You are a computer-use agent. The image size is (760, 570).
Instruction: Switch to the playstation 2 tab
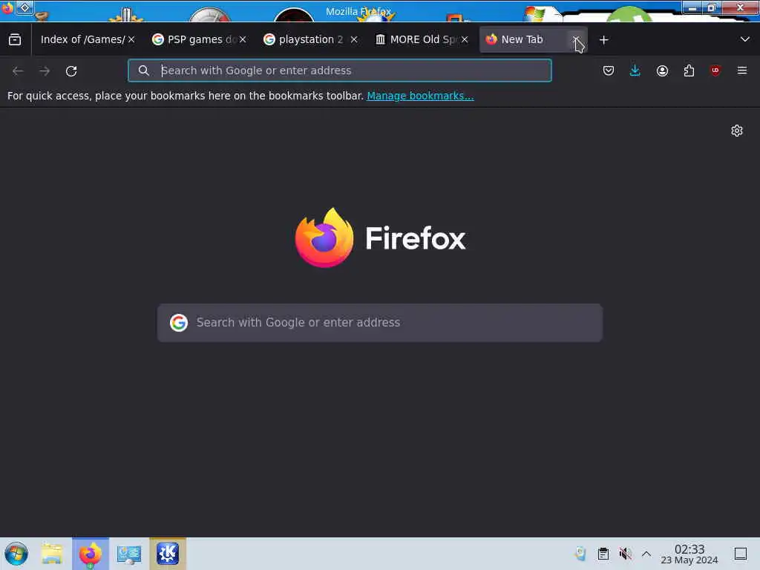pos(307,40)
